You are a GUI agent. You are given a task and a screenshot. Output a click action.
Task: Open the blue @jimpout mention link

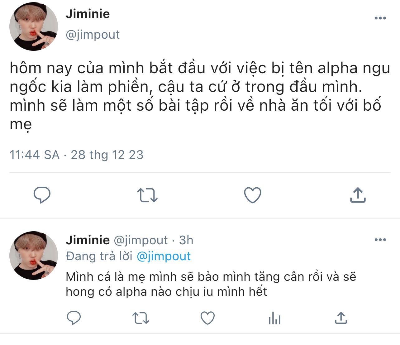[164, 256]
